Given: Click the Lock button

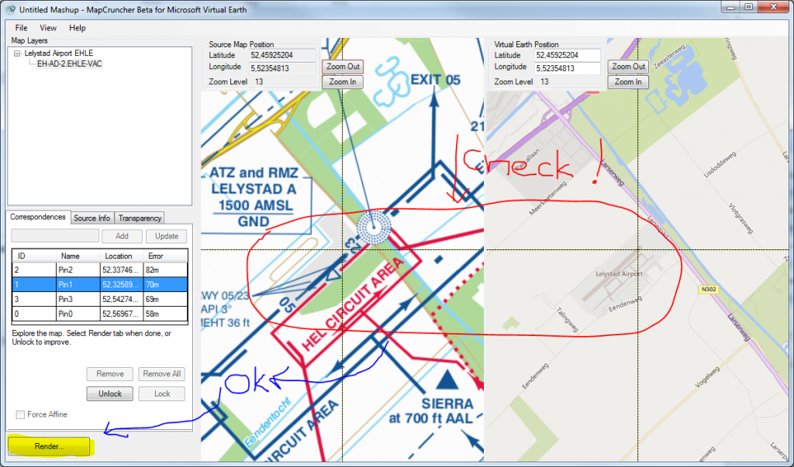Looking at the screenshot, I should coord(161,393).
